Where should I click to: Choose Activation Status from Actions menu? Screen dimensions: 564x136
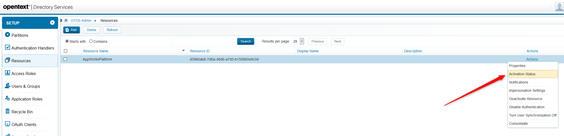coord(522,74)
